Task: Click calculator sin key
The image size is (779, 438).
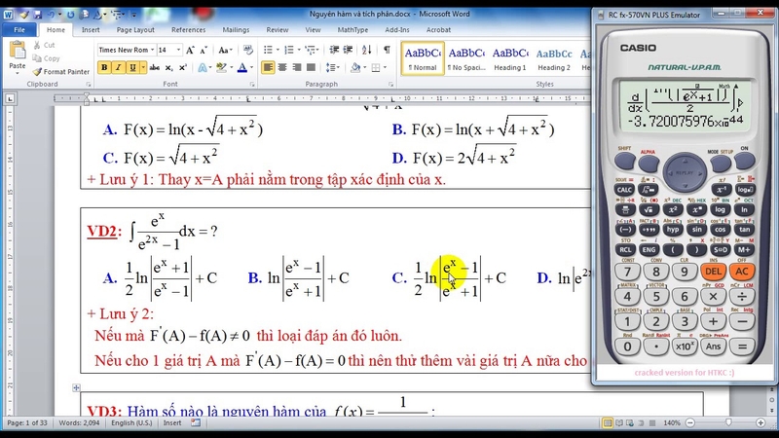Action: [x=696, y=230]
